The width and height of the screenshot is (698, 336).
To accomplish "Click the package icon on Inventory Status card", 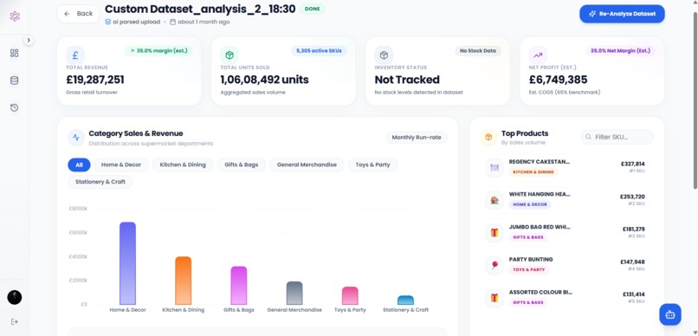I will (x=384, y=55).
